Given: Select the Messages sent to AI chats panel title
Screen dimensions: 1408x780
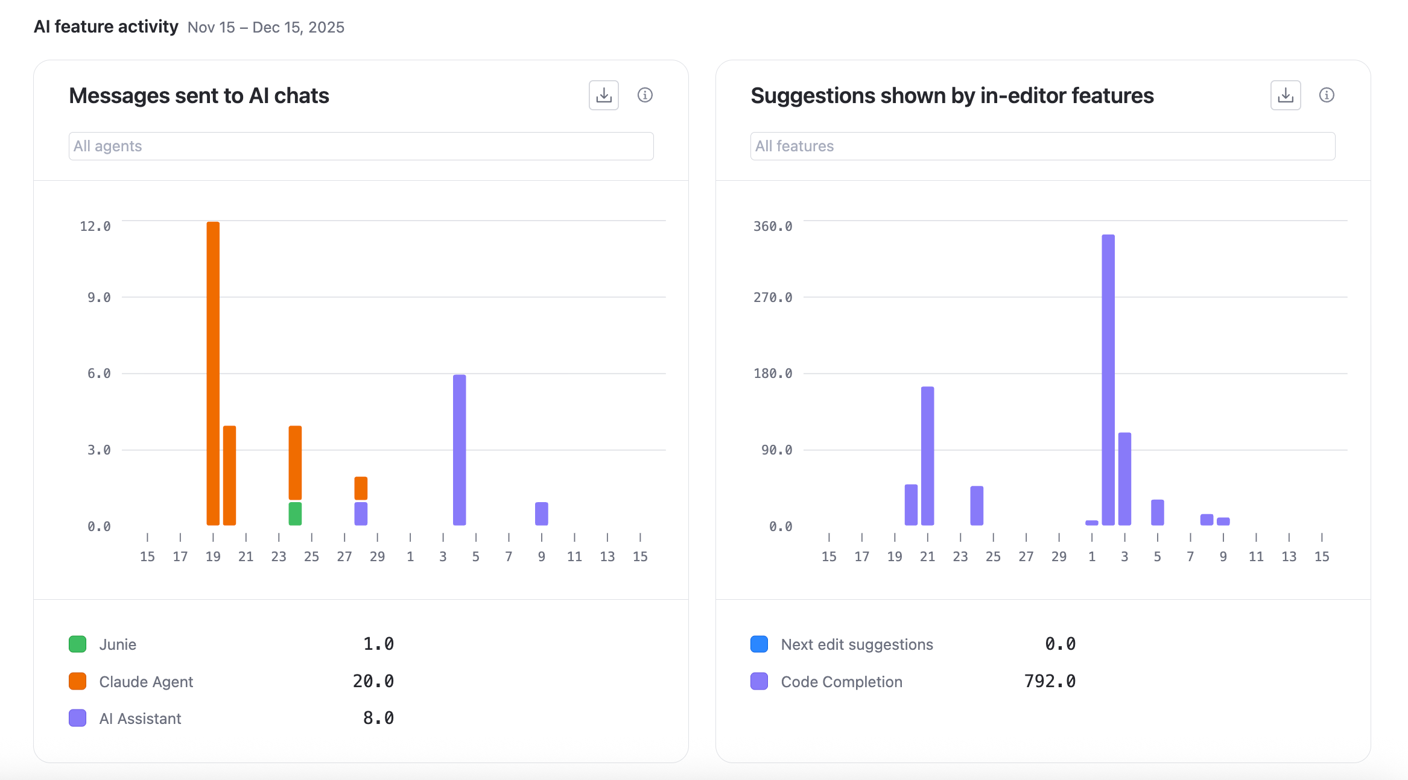Looking at the screenshot, I should coord(199,95).
